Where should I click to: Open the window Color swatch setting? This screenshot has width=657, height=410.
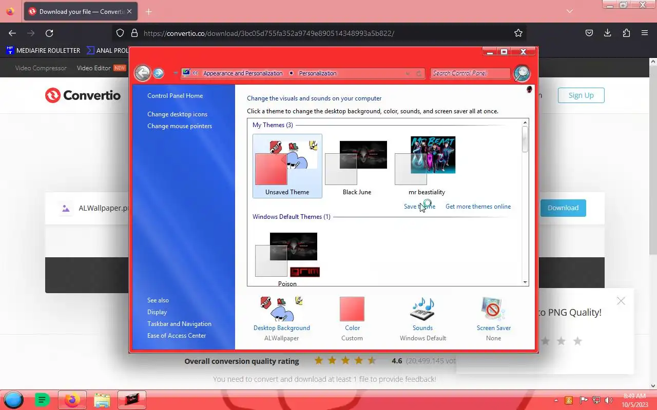point(352,309)
